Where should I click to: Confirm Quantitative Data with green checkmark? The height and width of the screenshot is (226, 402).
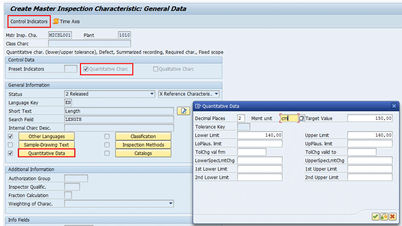pyautogui.click(x=375, y=216)
